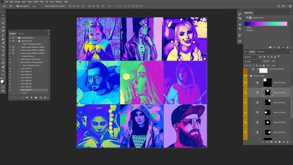Viewport: 293px width, 165px height.
Task: Select the Lasso tool in the toolbox
Action: click(x=3, y=23)
